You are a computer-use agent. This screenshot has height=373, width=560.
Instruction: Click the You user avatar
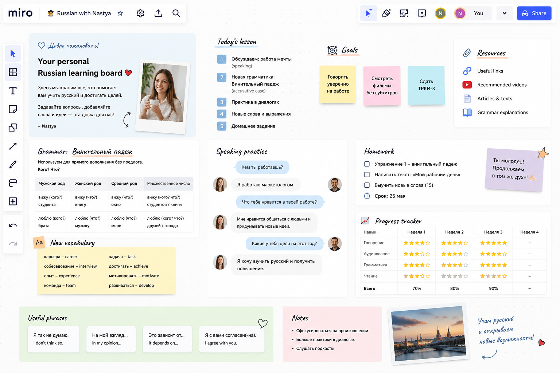click(460, 13)
